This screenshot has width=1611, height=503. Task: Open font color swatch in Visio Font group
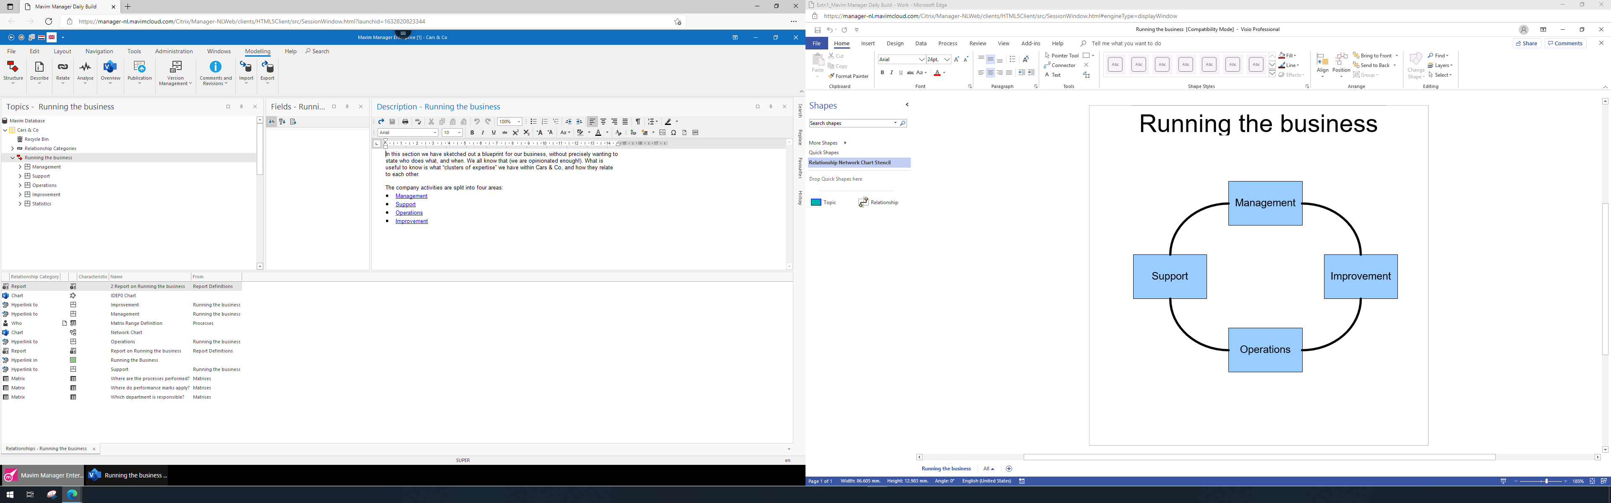938,73
